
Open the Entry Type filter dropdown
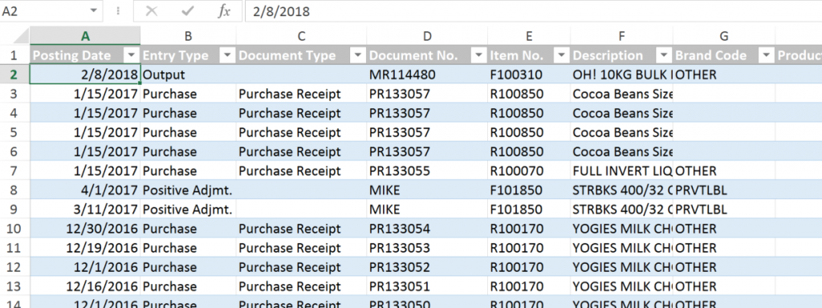coord(227,55)
